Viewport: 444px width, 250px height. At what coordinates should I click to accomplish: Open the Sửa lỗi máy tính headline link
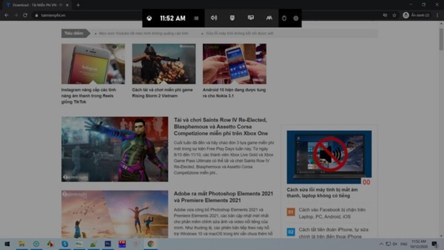coord(240,33)
